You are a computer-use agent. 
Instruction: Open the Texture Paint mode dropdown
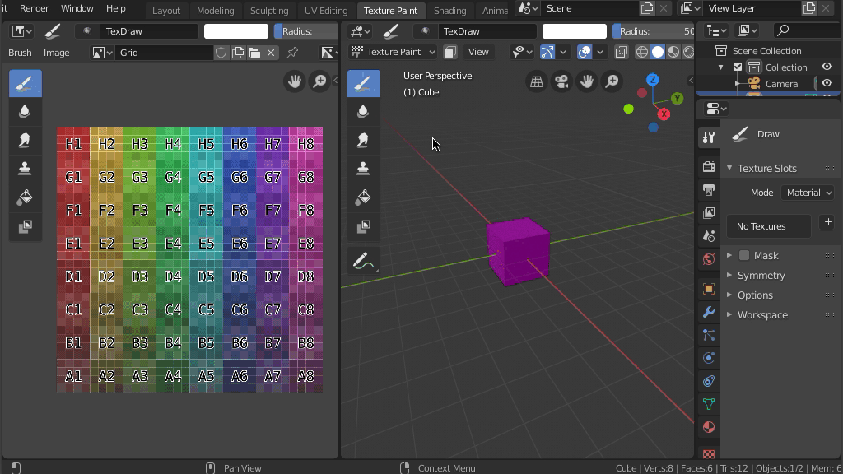tap(394, 52)
